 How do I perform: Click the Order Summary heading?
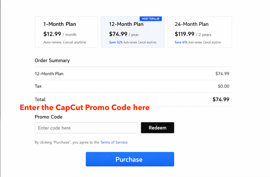point(52,60)
